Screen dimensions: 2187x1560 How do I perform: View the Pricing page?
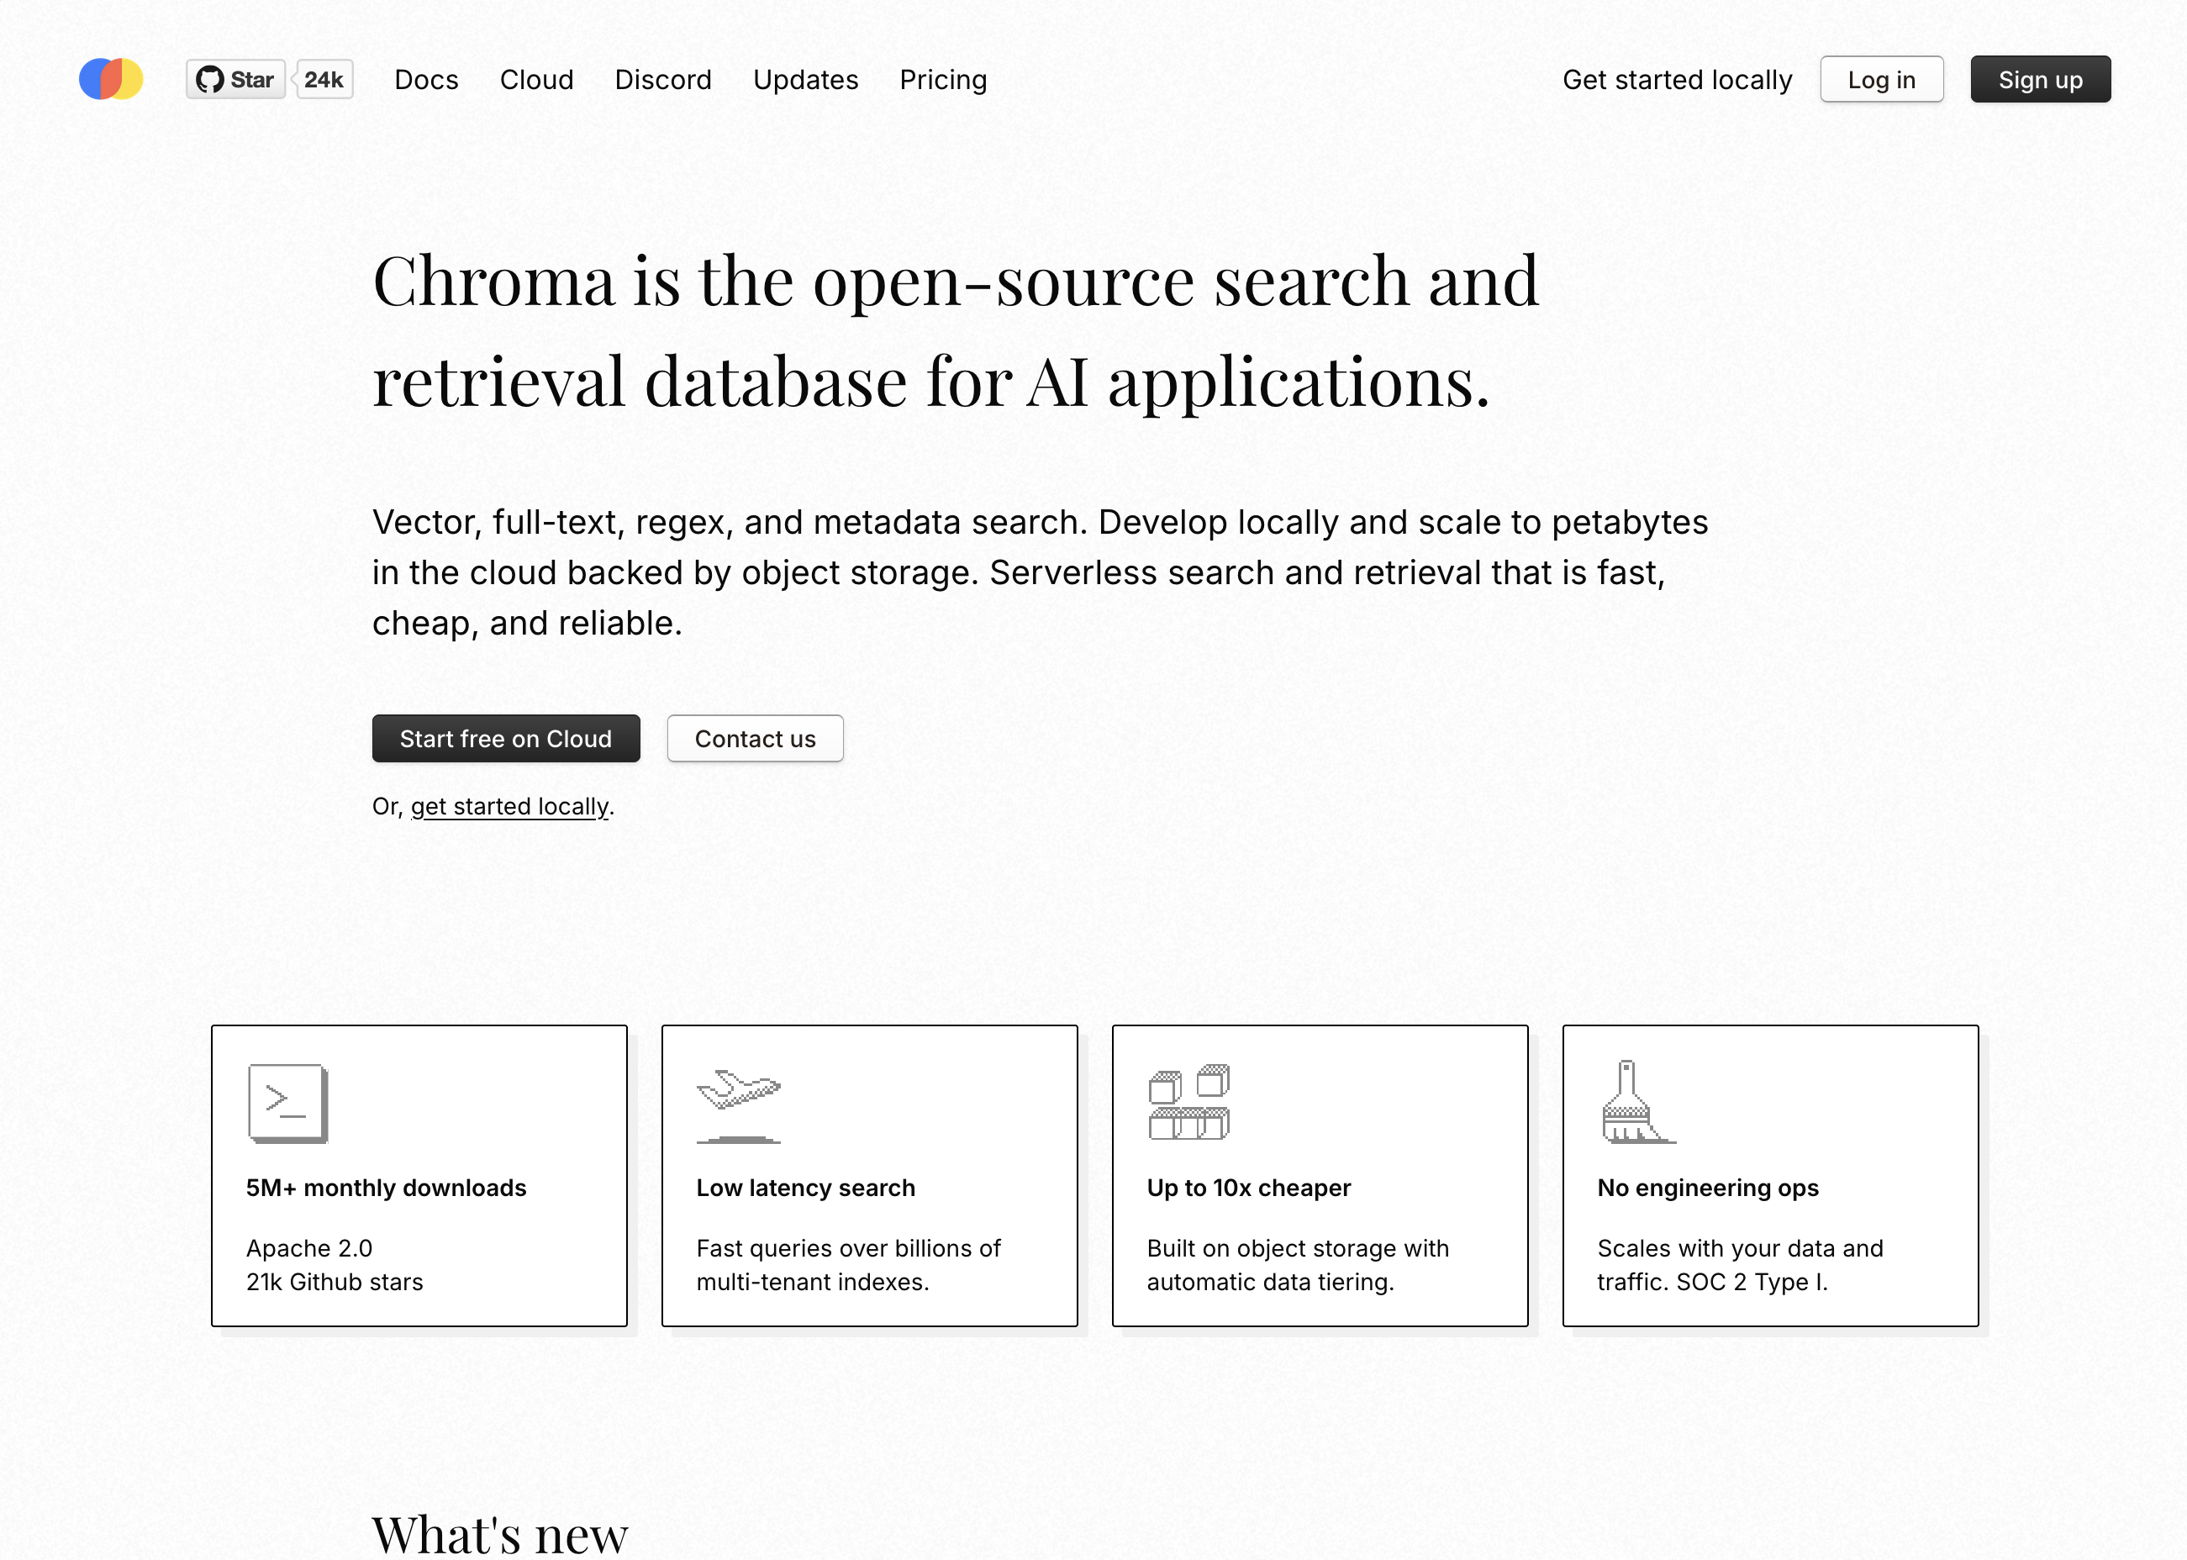coord(943,80)
